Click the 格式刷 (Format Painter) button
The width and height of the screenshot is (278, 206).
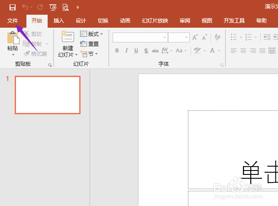(35, 54)
